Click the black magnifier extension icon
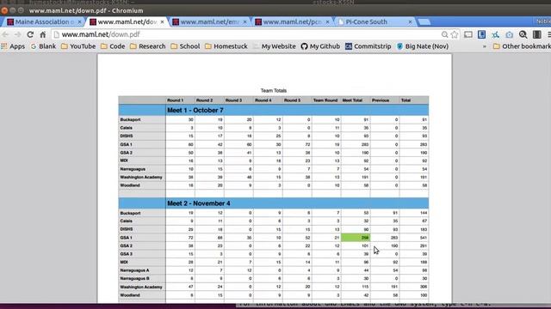 click(523, 34)
